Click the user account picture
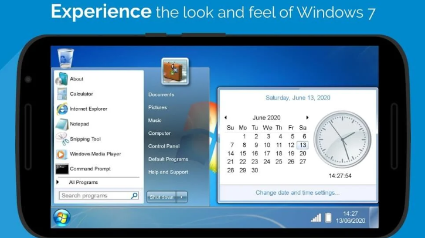The image size is (425, 238). 175,72
